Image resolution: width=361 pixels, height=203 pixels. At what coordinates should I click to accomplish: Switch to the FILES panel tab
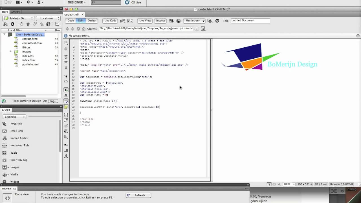(5, 12)
